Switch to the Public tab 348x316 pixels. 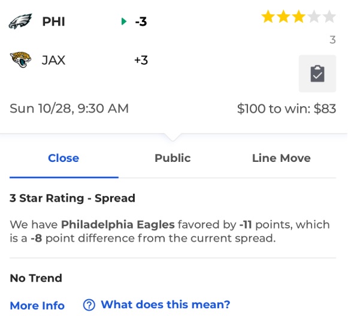tap(173, 158)
